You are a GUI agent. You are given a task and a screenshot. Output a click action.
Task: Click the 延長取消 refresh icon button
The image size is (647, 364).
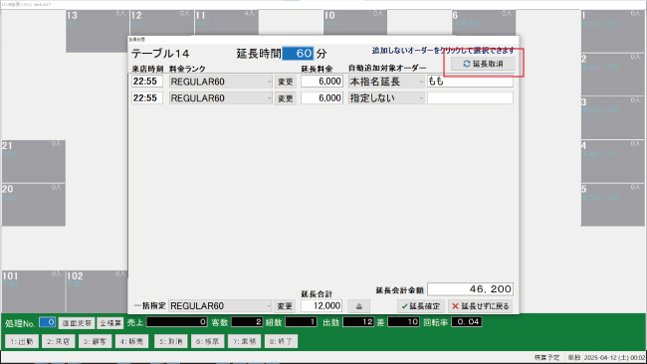(x=483, y=64)
